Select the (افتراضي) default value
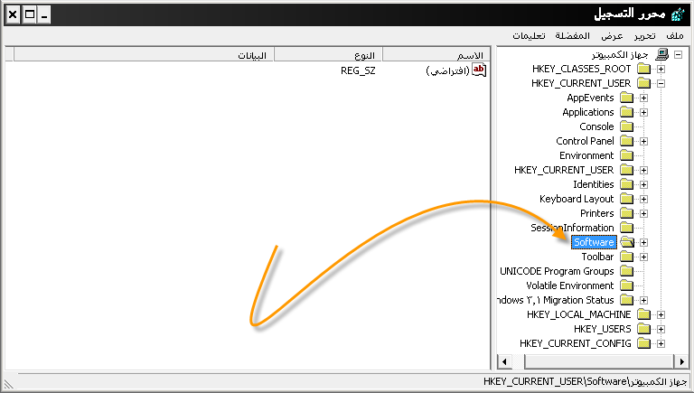The height and width of the screenshot is (393, 694). [447, 70]
